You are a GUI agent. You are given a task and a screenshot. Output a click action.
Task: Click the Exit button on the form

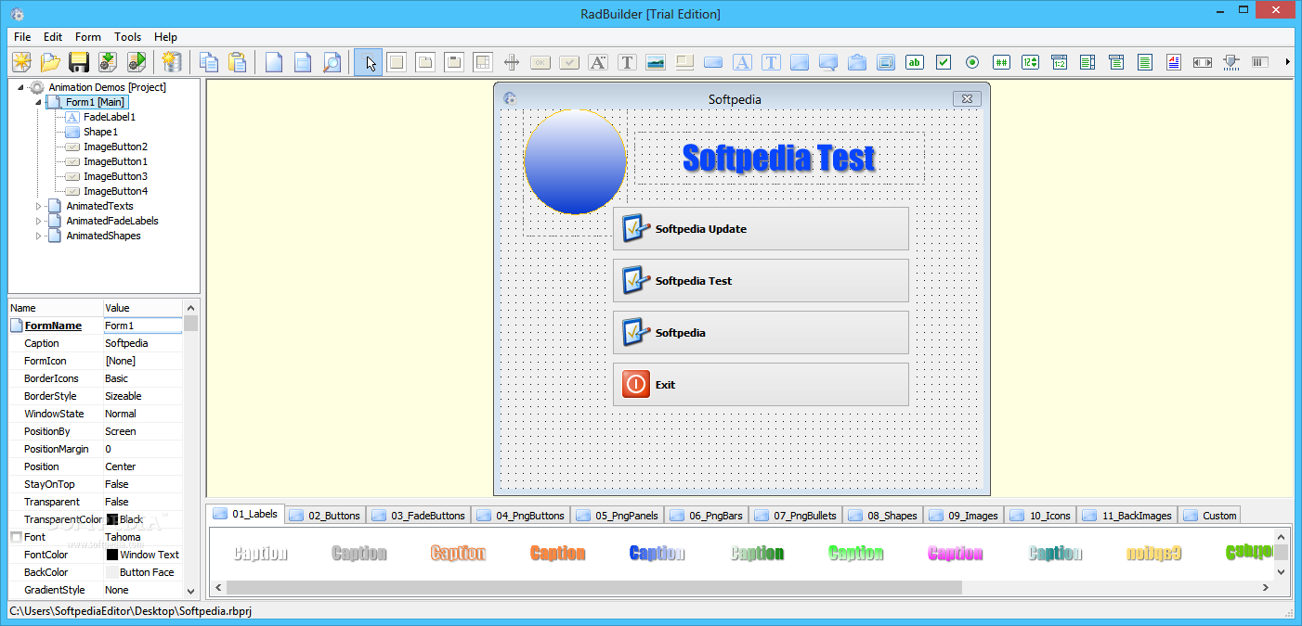[761, 385]
